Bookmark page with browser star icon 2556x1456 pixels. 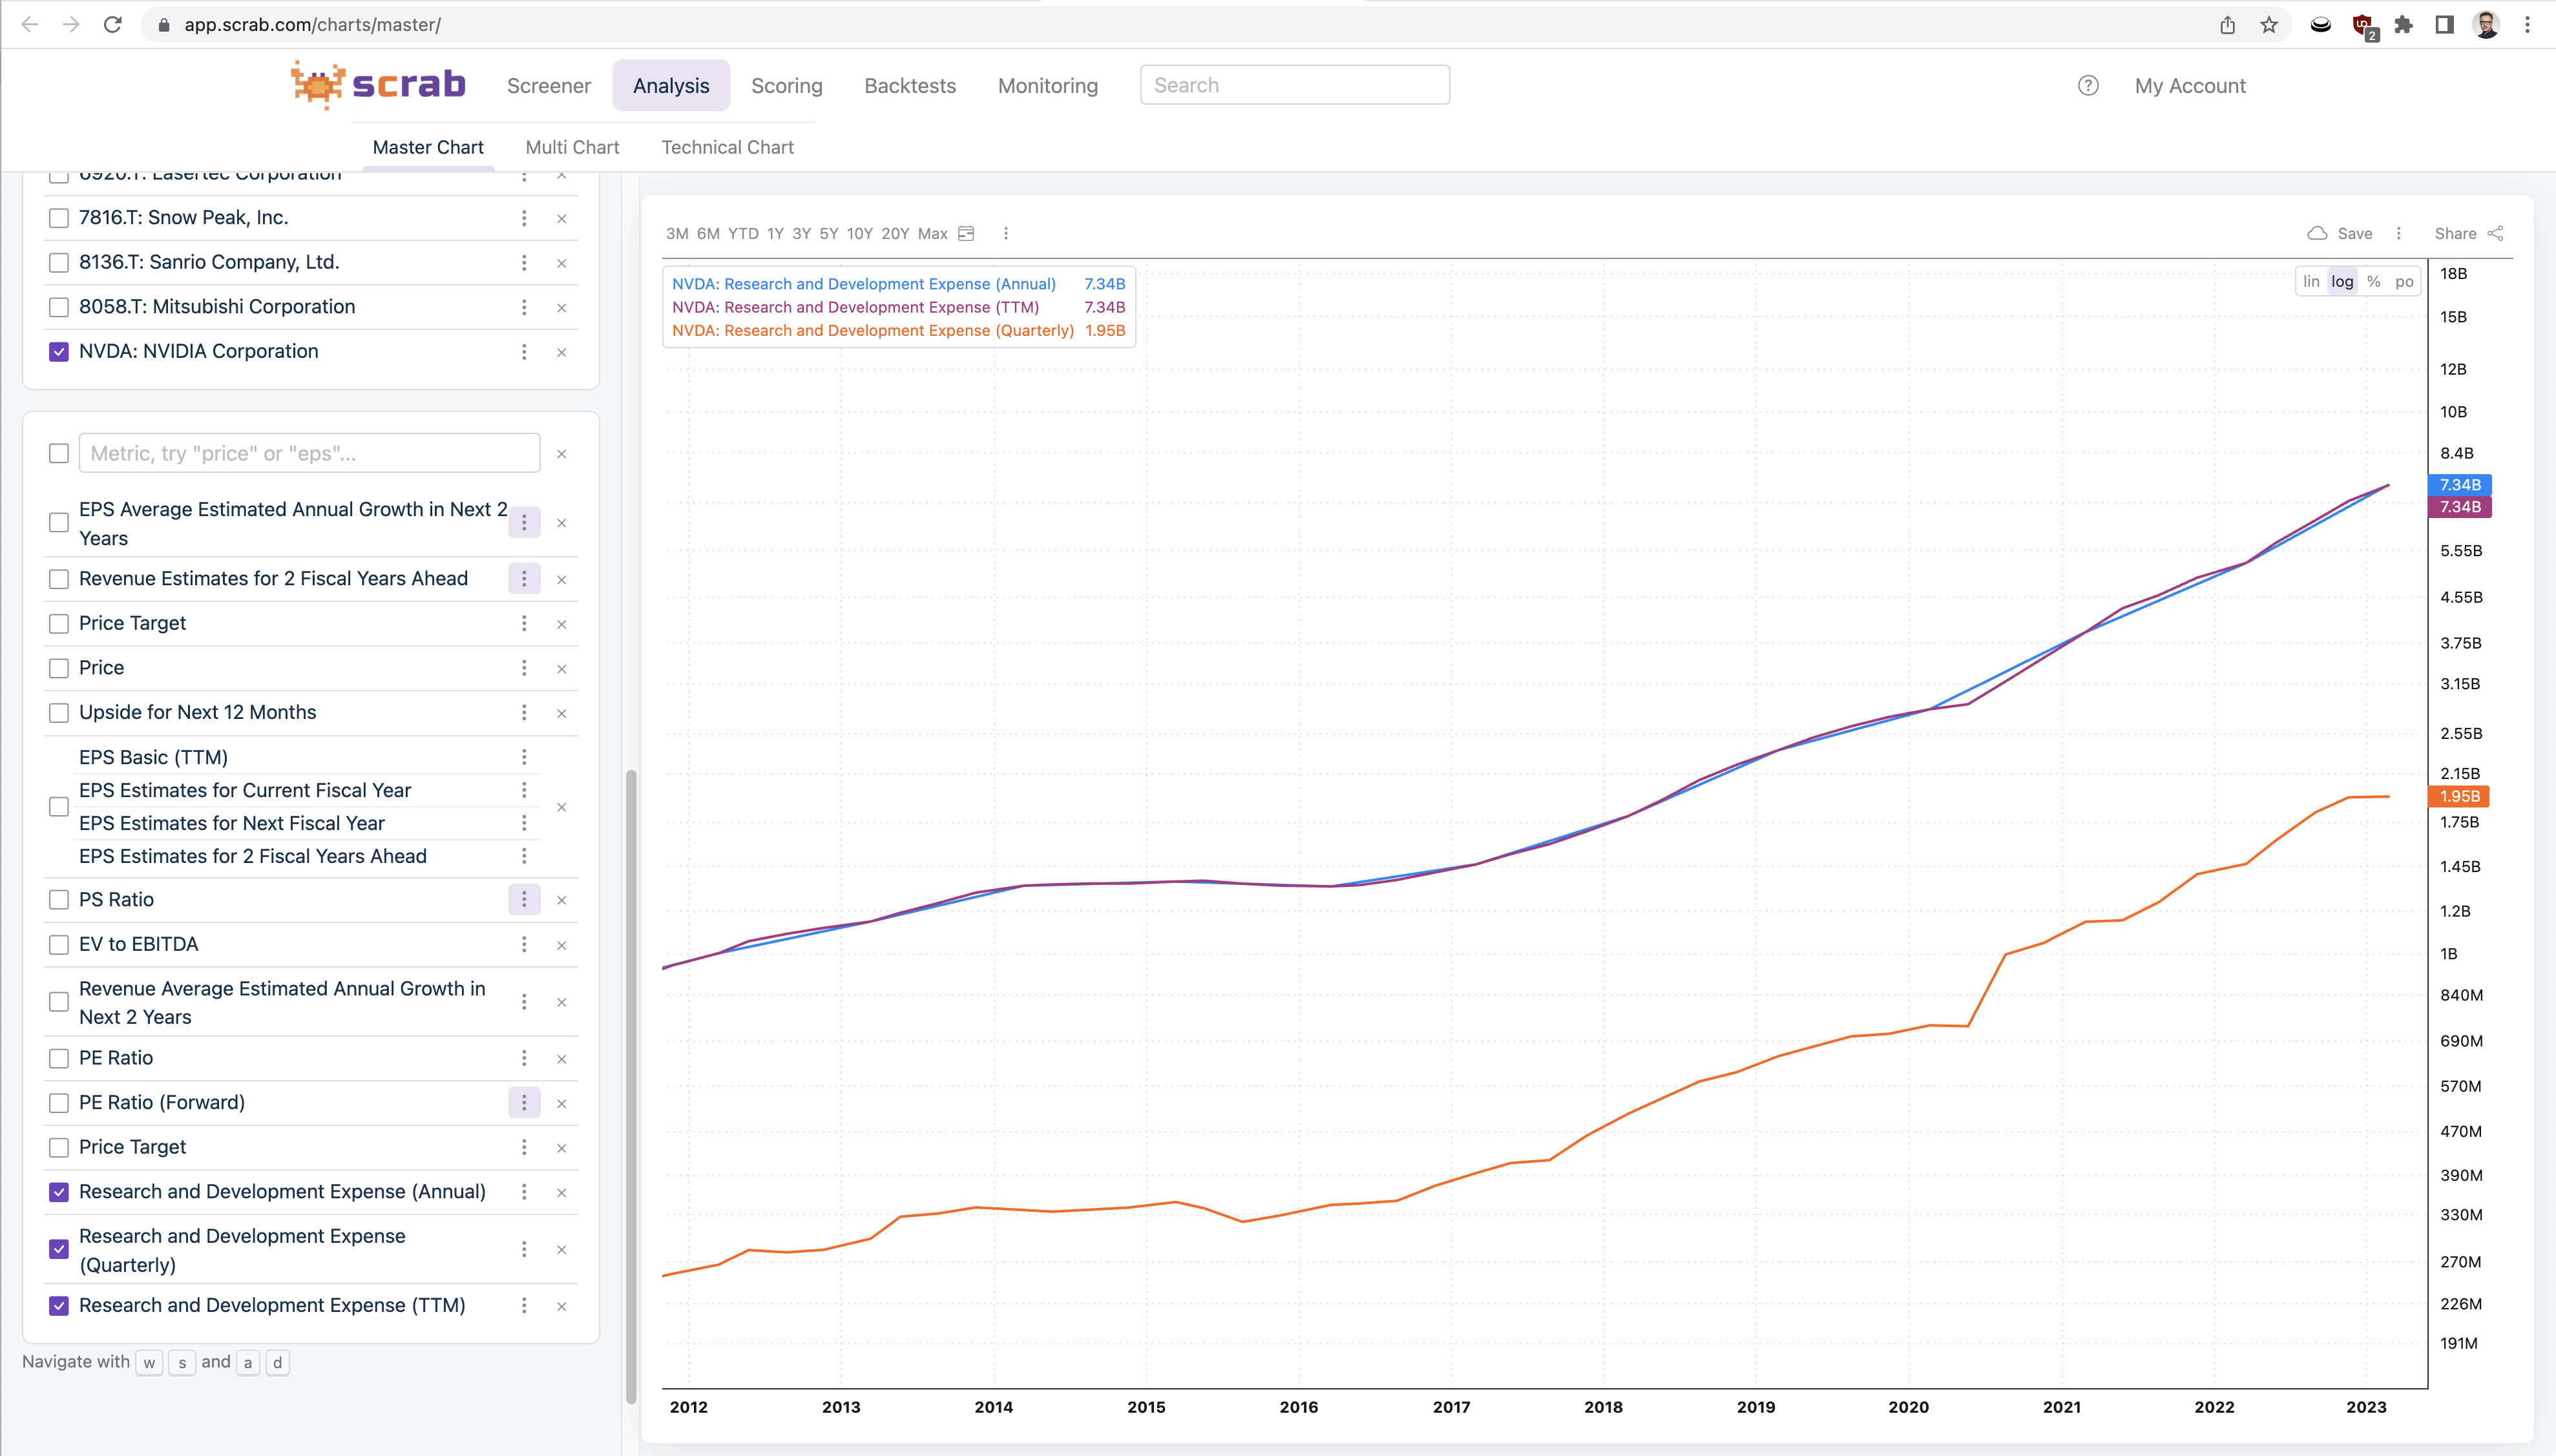[2269, 25]
